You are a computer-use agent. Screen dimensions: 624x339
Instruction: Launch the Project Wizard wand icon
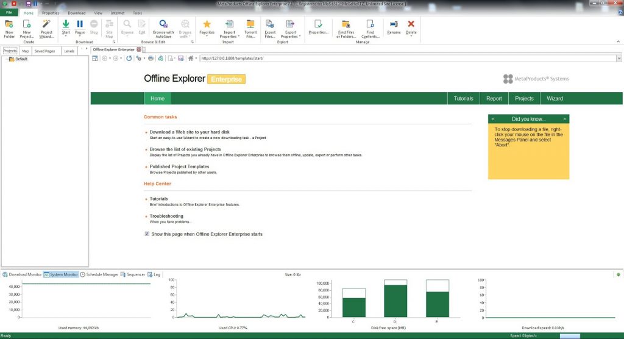[46, 24]
